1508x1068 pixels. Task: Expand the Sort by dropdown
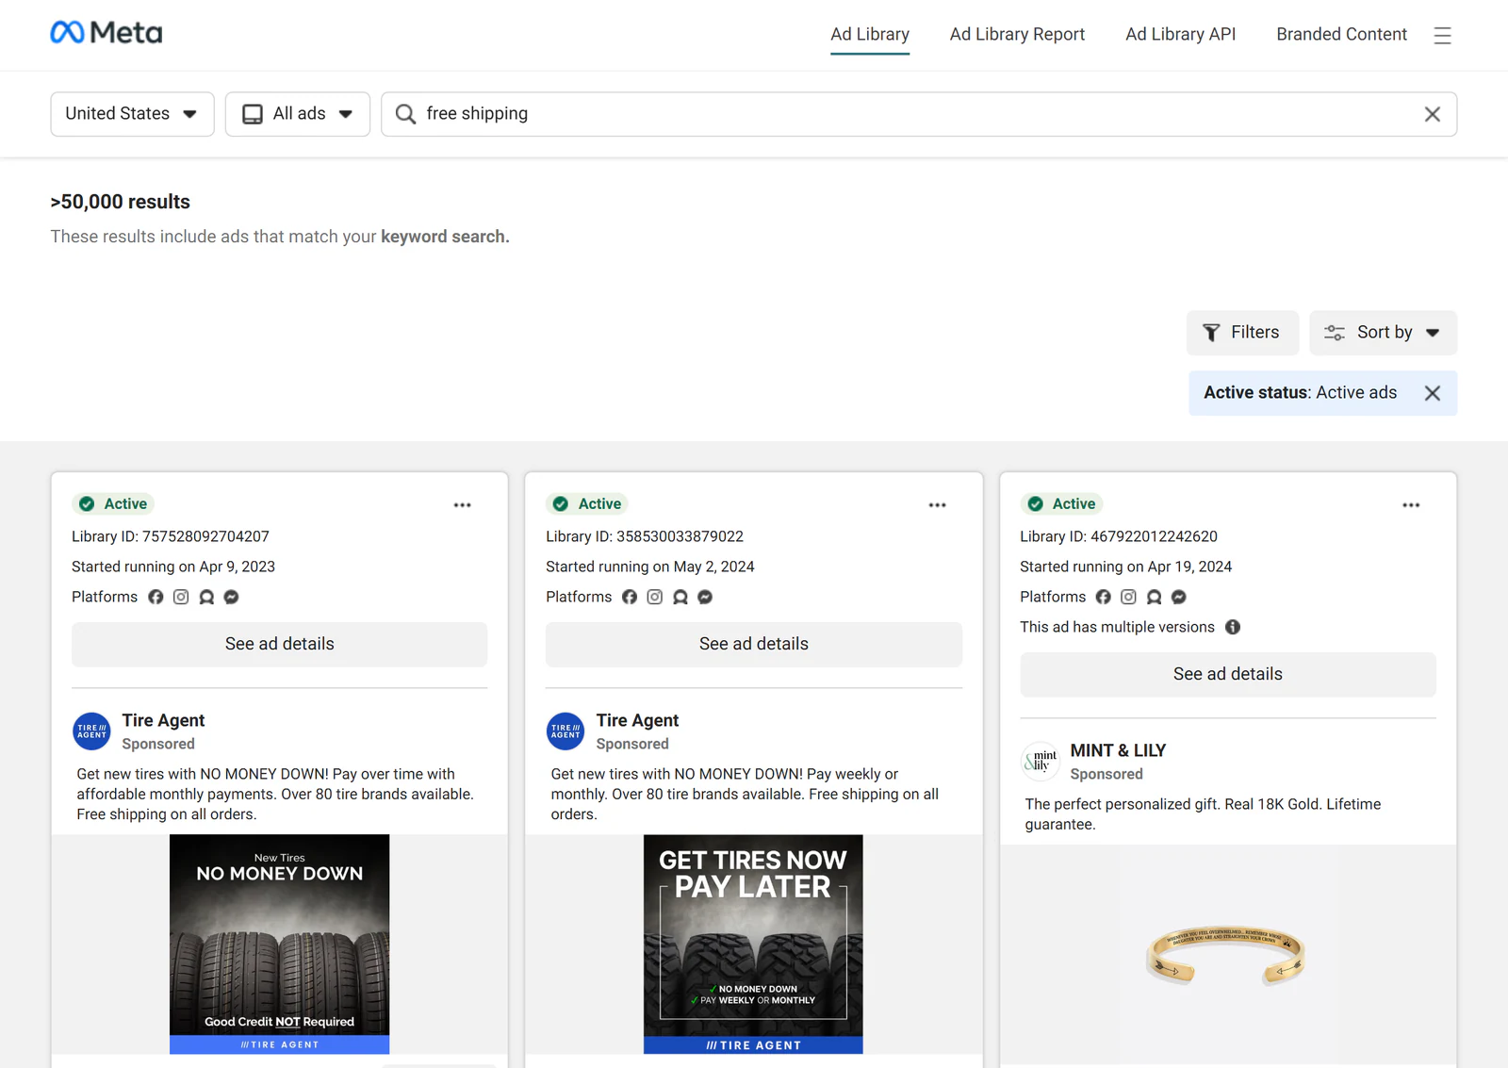(x=1383, y=333)
